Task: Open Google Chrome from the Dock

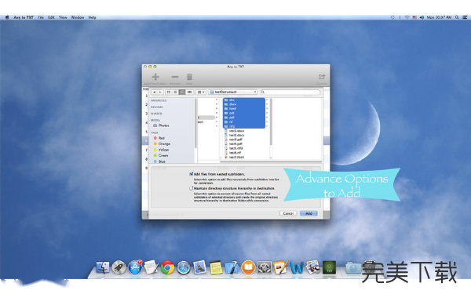Action: pos(167,267)
